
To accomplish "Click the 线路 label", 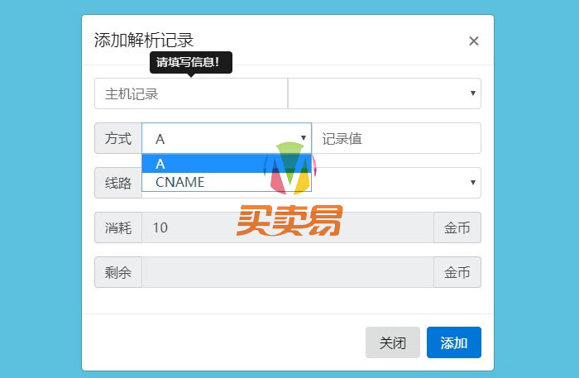I will [x=118, y=183].
